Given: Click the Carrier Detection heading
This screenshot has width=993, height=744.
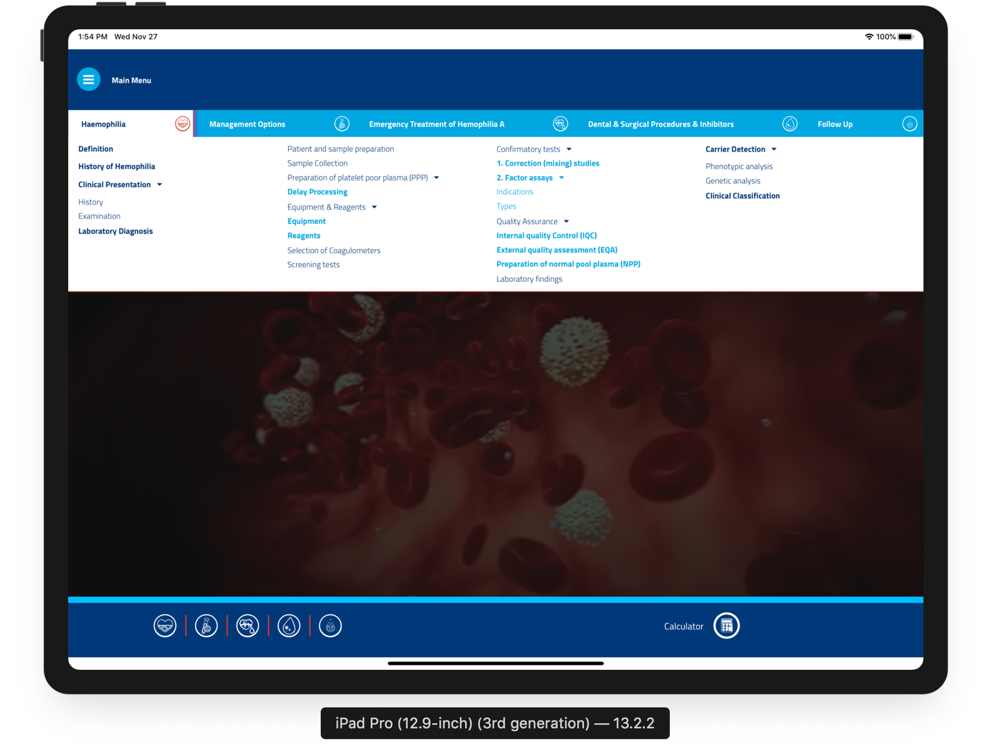Looking at the screenshot, I should [735, 149].
